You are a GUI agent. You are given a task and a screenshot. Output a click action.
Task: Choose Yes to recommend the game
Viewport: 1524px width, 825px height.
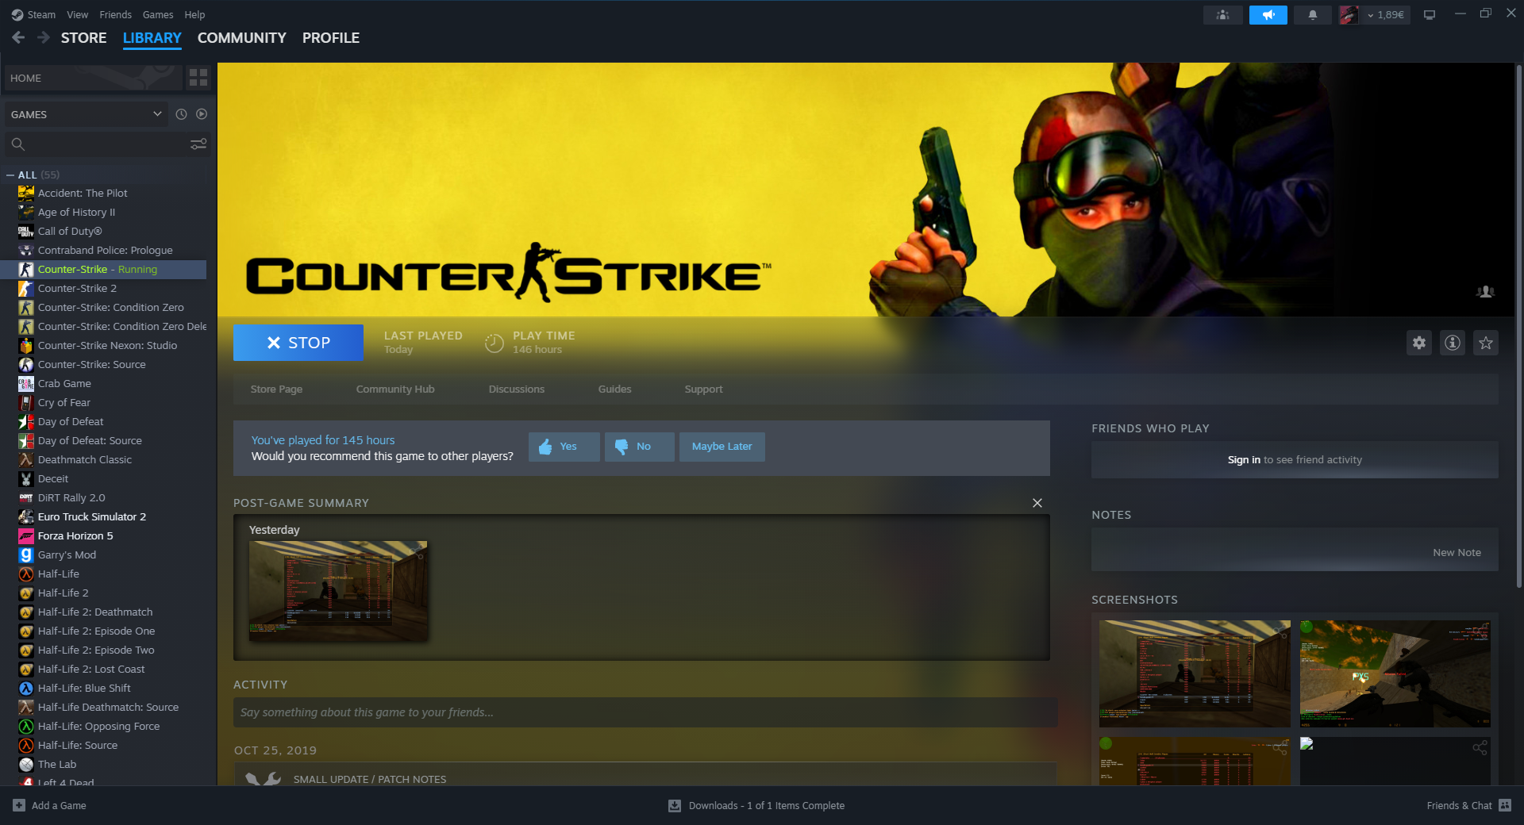564,447
